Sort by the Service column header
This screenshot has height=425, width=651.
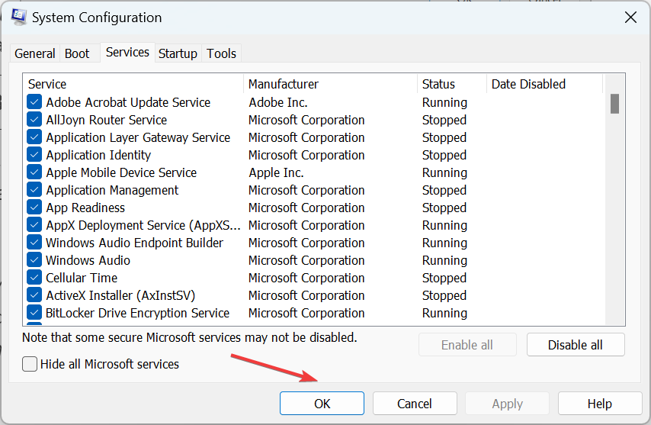pos(133,84)
